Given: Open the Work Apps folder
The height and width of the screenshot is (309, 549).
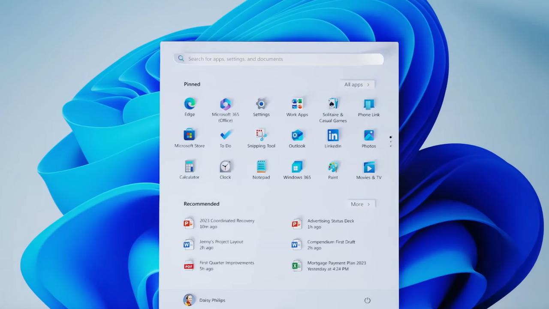Looking at the screenshot, I should point(297,107).
